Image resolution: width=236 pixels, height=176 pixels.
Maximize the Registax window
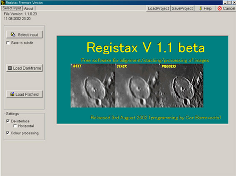229,3
